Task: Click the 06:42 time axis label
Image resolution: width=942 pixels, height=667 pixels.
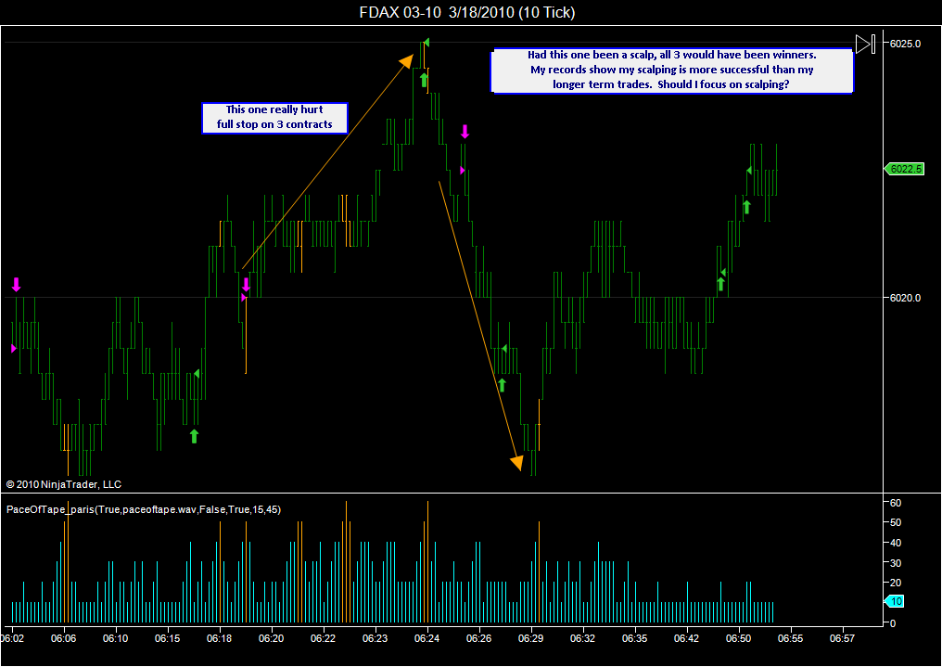Action: point(686,638)
